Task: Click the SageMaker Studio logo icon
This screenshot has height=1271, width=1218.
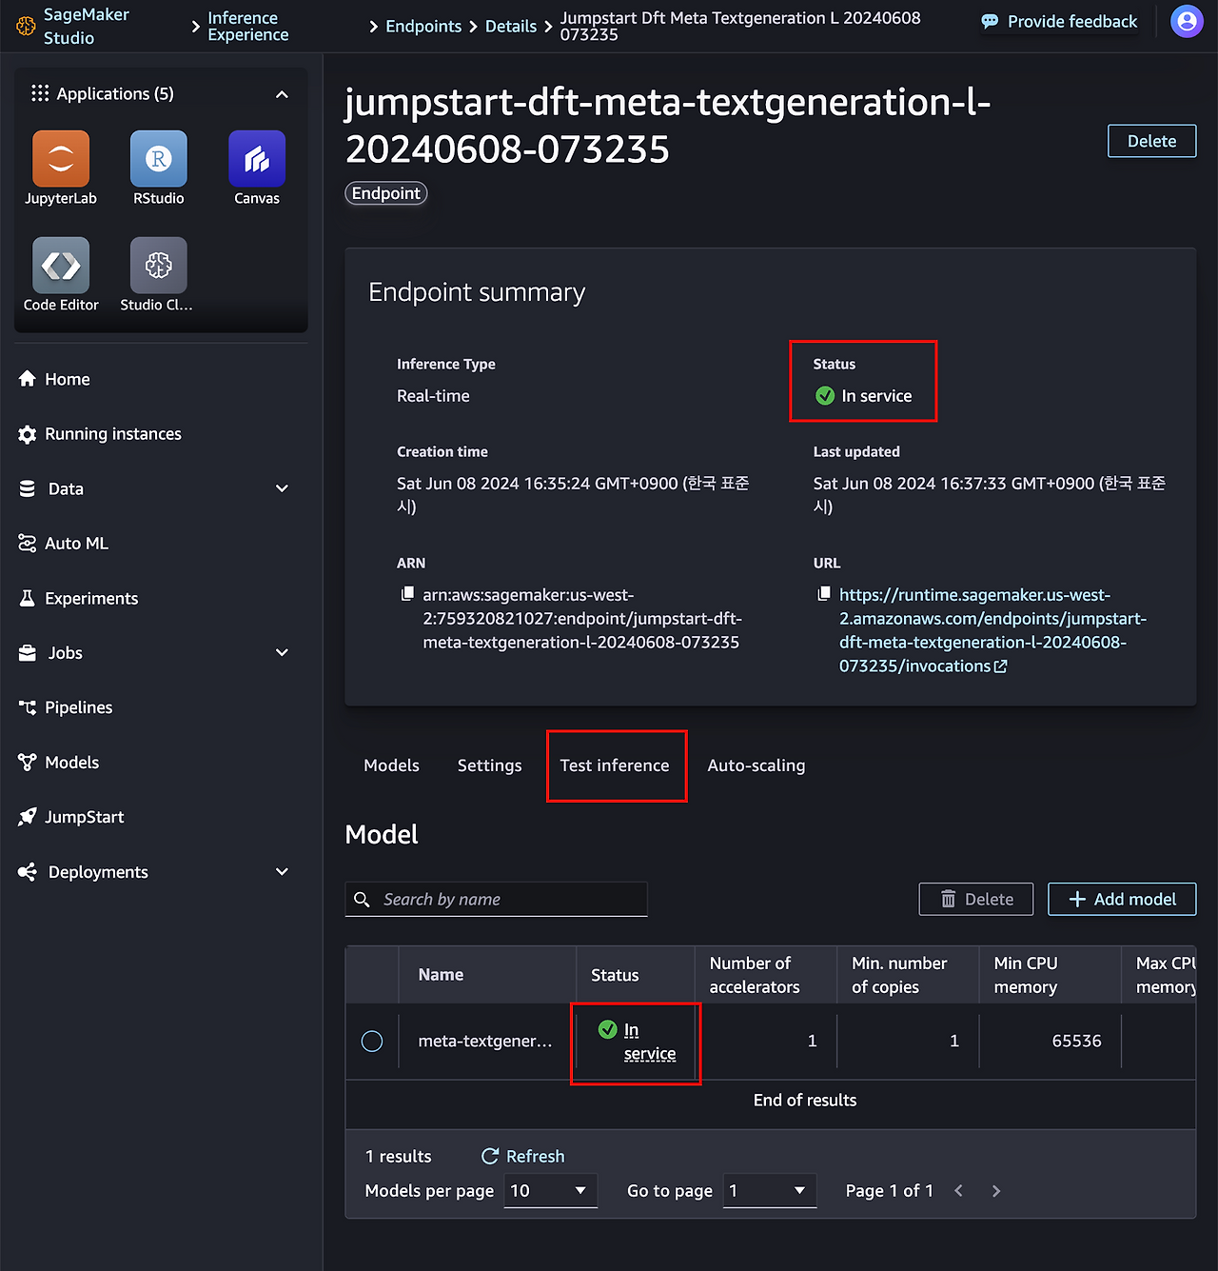Action: pos(26,26)
